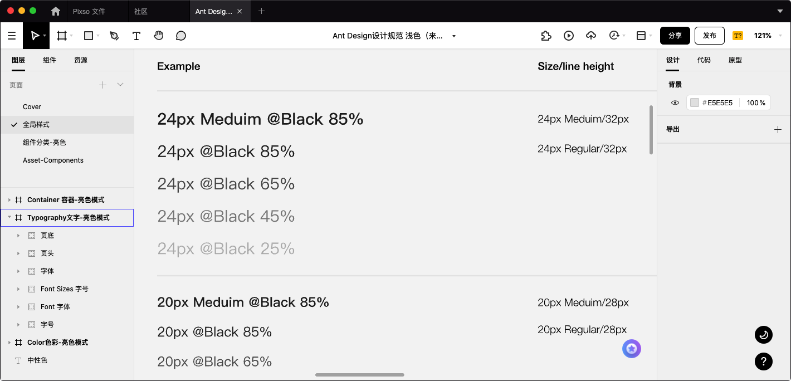Switch to the 组件 tab

pos(50,60)
